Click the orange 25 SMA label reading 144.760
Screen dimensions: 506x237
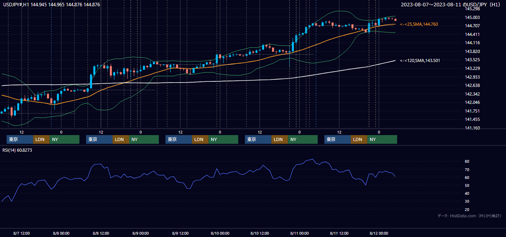click(x=419, y=24)
